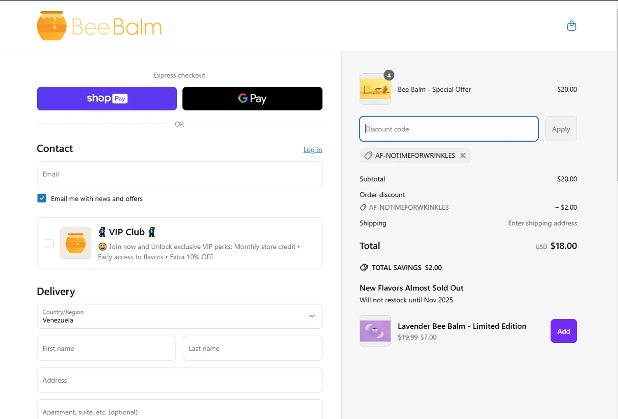
Task: Click 'Will not restock until Nov 2025' text
Action: 406,300
